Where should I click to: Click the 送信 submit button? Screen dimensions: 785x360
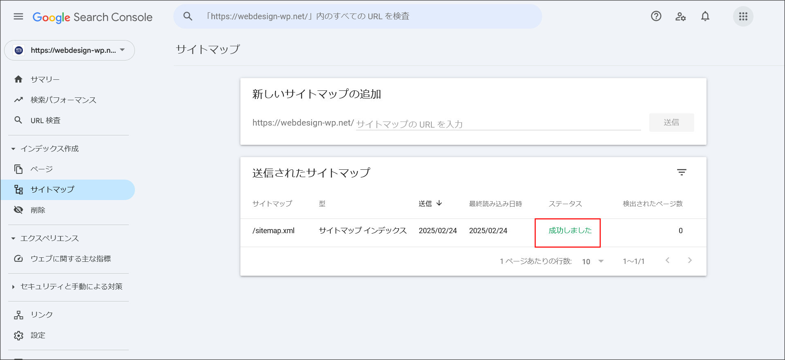671,122
